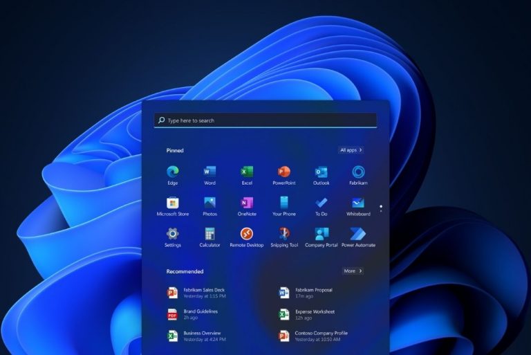Image resolution: width=531 pixels, height=355 pixels.
Task: Launch Word from pinned apps
Action: 209,172
